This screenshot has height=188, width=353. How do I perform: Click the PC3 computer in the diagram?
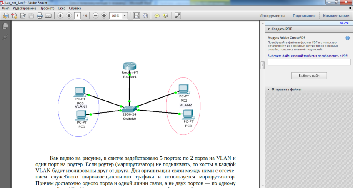click(x=188, y=114)
